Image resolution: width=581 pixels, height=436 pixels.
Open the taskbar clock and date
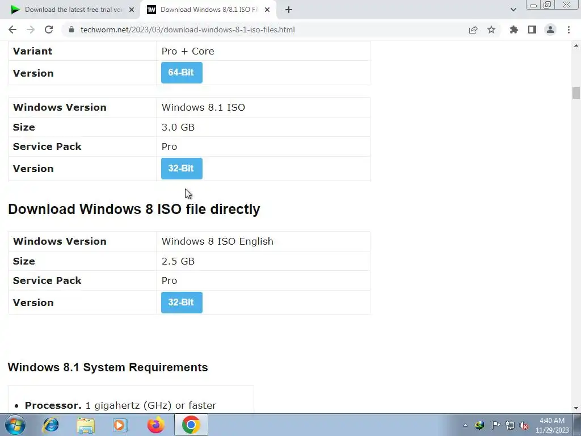552,425
